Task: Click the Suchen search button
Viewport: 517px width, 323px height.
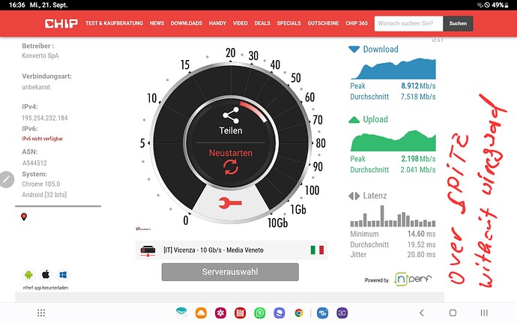Action: (458, 23)
